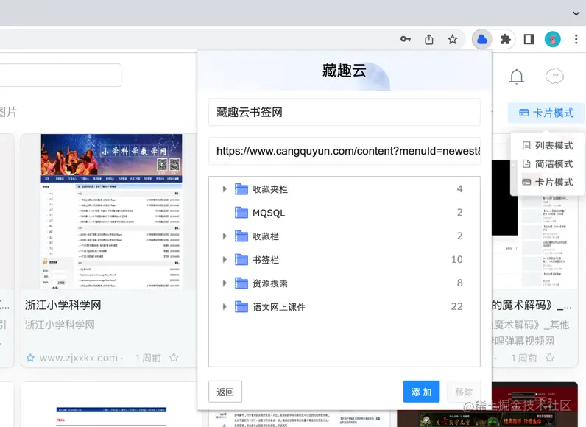Favorite the 浙江小学科学网 card star
Image resolution: width=586 pixels, height=427 pixels.
(174, 358)
